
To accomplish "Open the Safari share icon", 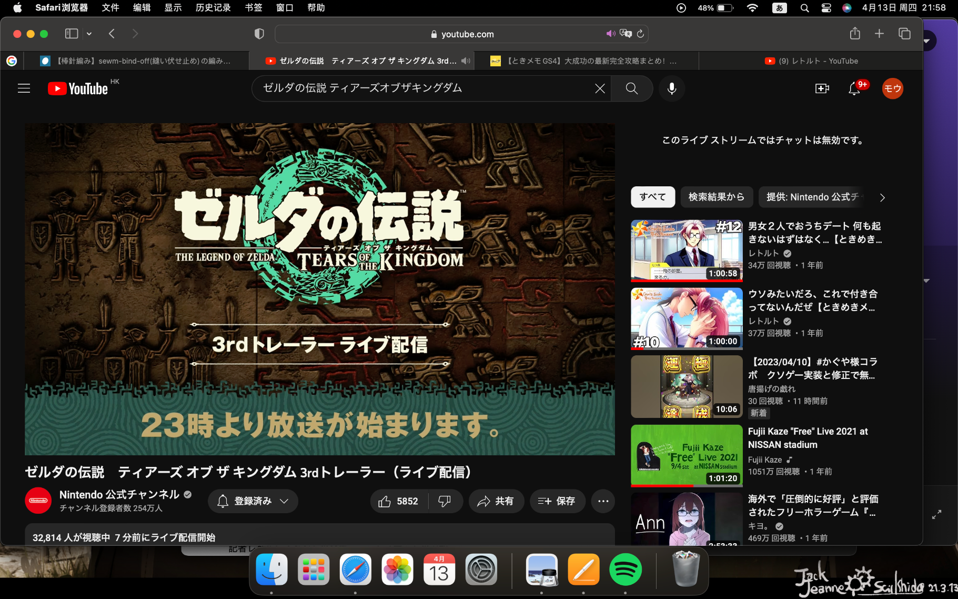I will pos(855,34).
